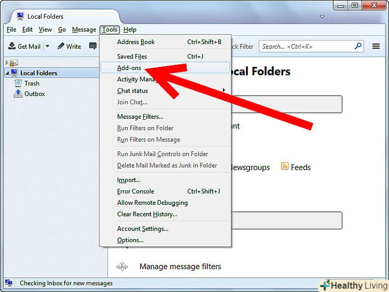Select Account Settings in Tools menu

tap(143, 228)
